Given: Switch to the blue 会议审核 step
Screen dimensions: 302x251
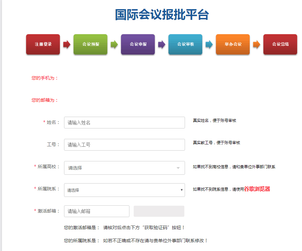Looking at the screenshot, I should point(185,44).
